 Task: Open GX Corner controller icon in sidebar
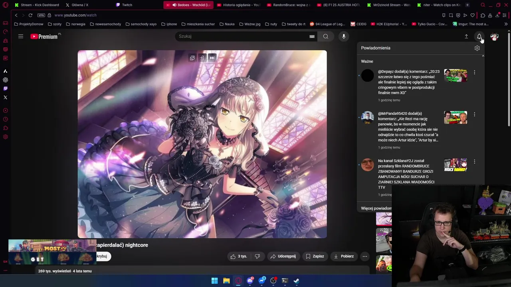5,23
